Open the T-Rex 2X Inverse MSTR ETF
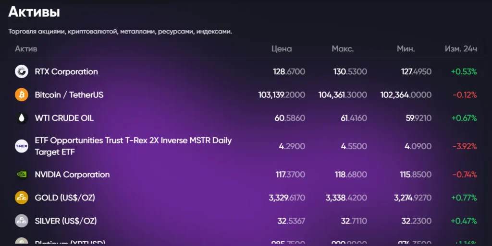This screenshot has width=492, height=246. [x=133, y=146]
